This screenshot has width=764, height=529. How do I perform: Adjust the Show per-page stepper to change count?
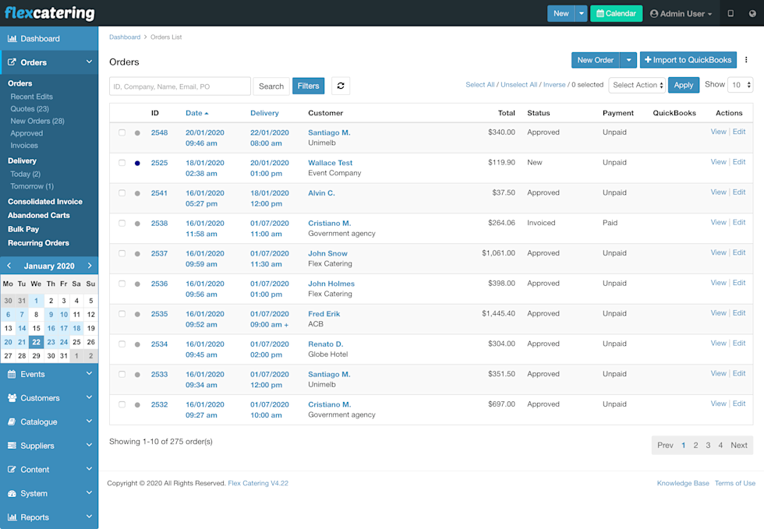[x=748, y=84]
